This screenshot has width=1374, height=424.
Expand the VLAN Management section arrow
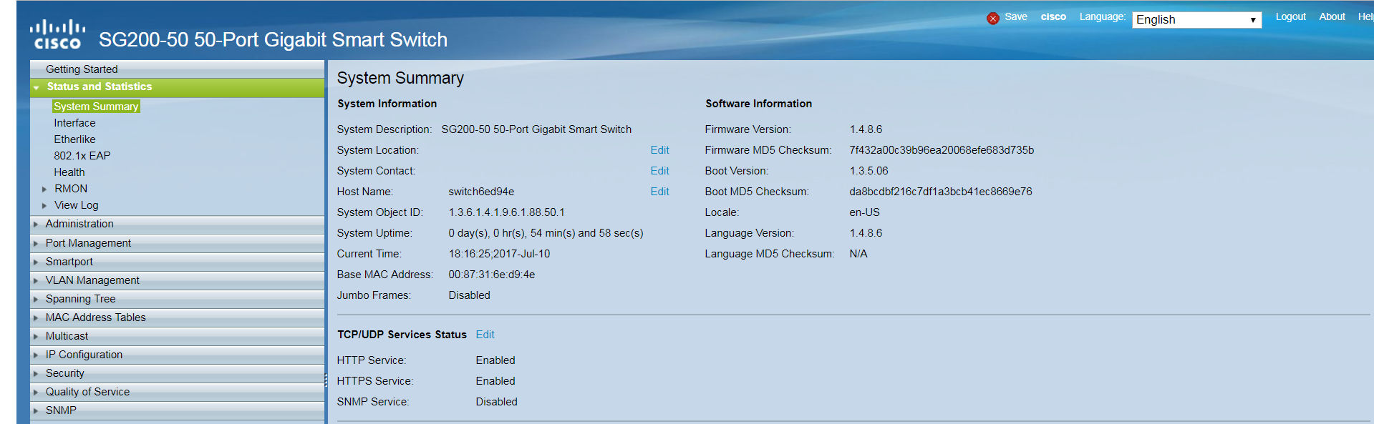pos(36,281)
